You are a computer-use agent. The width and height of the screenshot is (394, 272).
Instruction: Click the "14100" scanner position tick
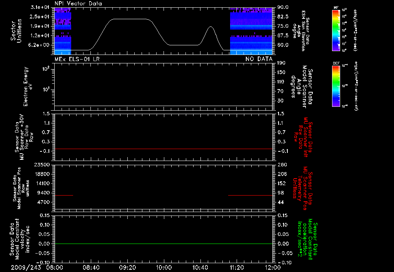tap(42, 183)
